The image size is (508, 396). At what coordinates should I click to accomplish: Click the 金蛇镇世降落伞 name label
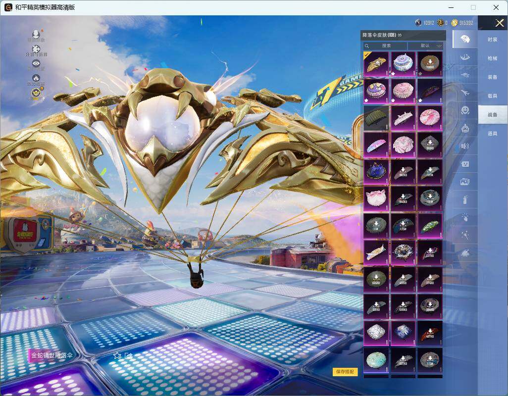coord(52,355)
